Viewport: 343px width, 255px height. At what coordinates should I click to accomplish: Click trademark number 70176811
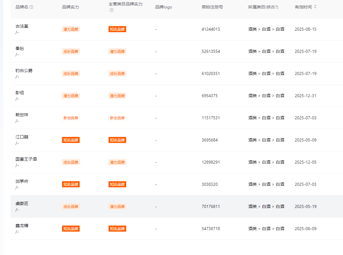[211, 206]
